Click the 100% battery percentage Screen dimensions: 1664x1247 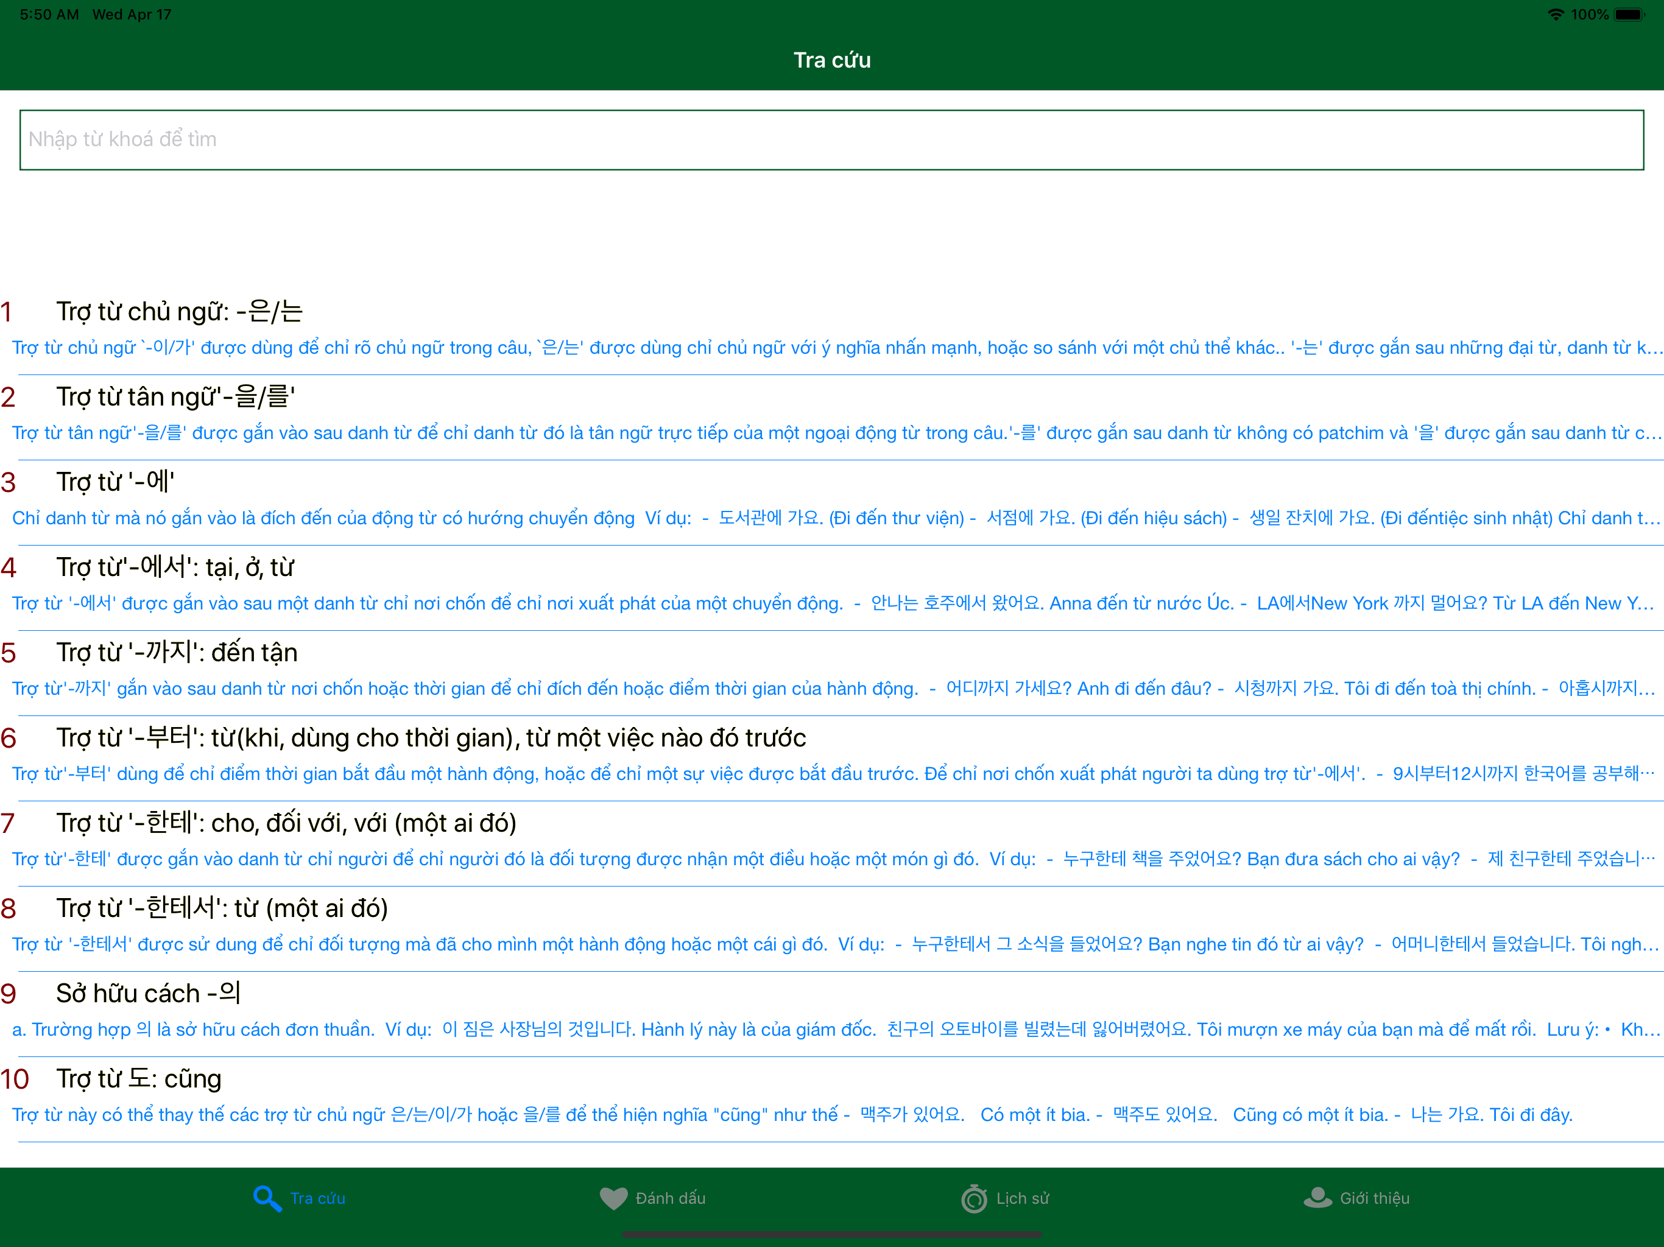1590,14
